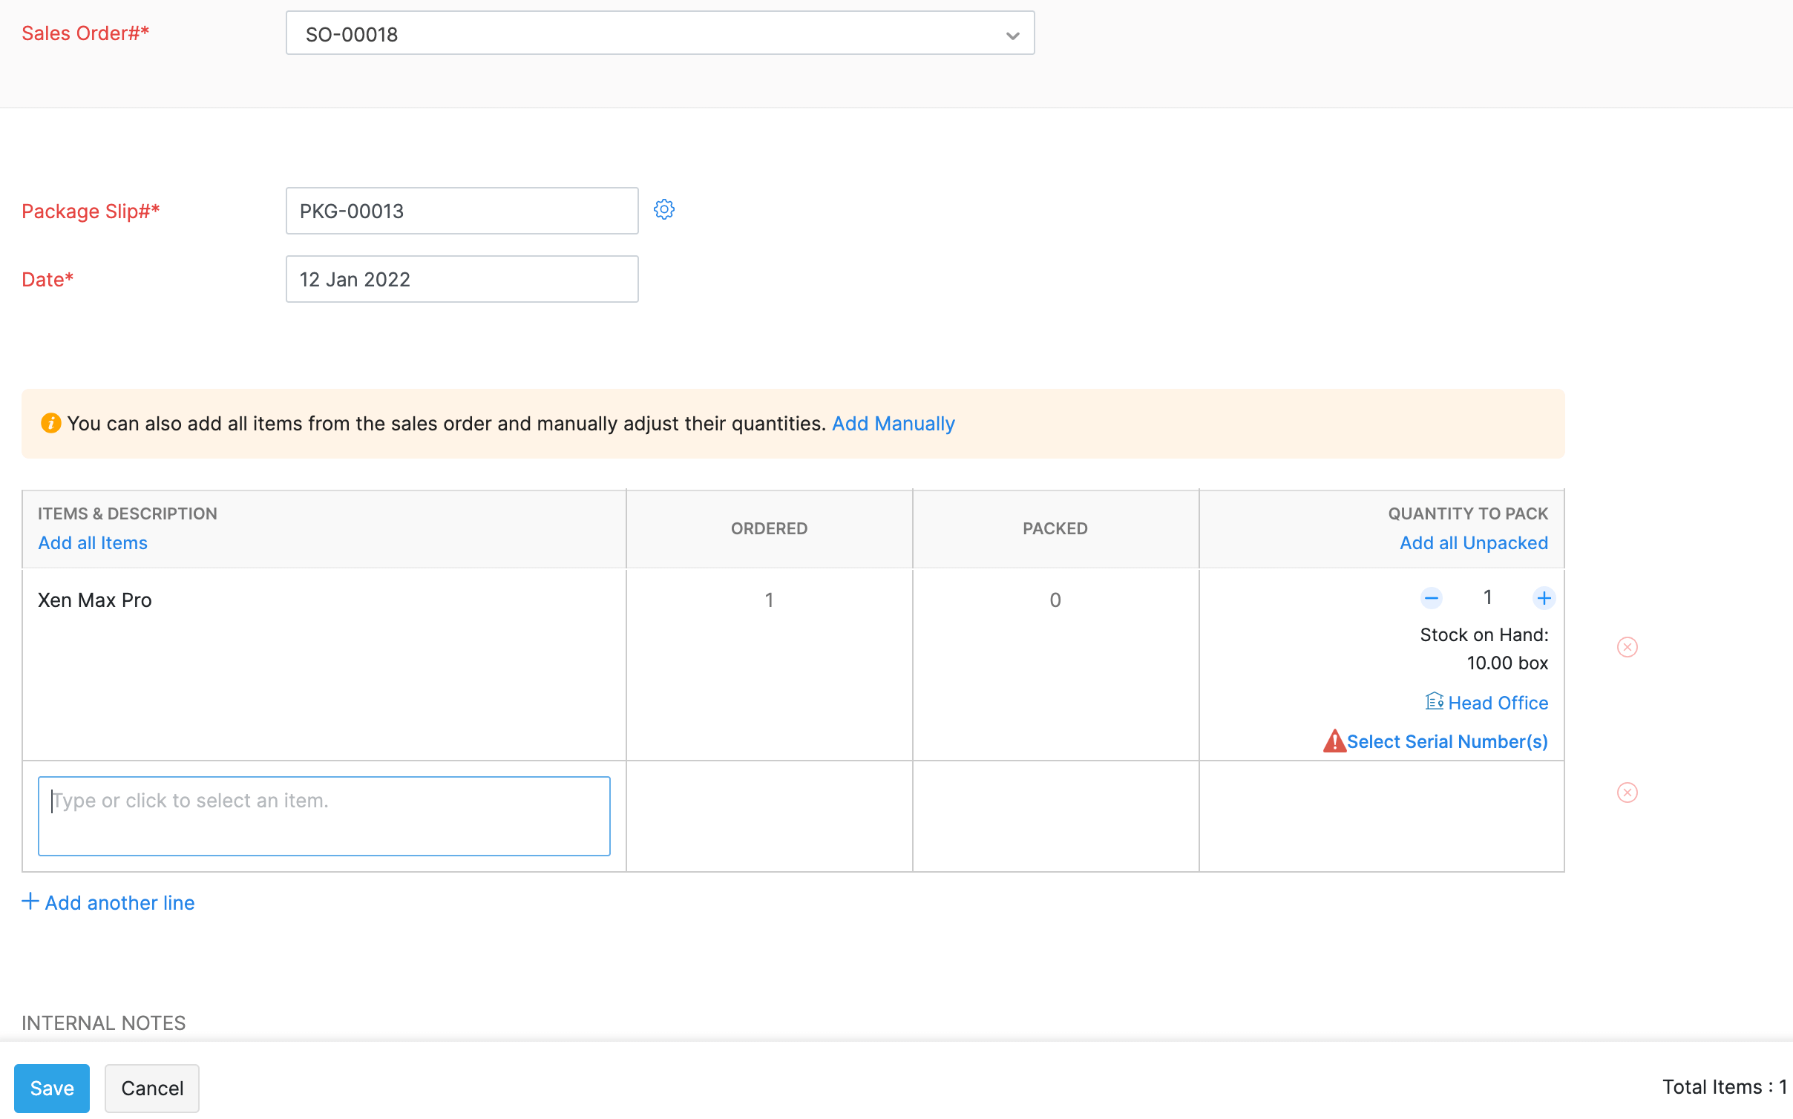Select the Head Office warehouse link
Screen dimensions: 1793x1119
(1498, 703)
